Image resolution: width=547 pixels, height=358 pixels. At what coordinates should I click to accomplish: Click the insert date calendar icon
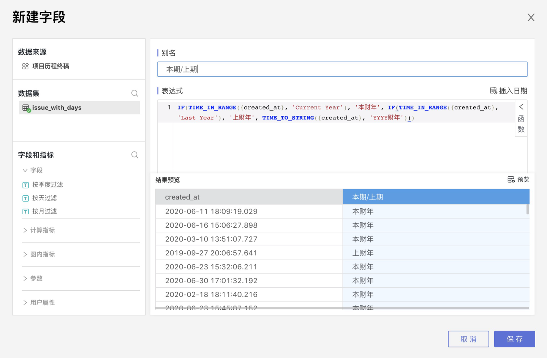[x=493, y=91]
